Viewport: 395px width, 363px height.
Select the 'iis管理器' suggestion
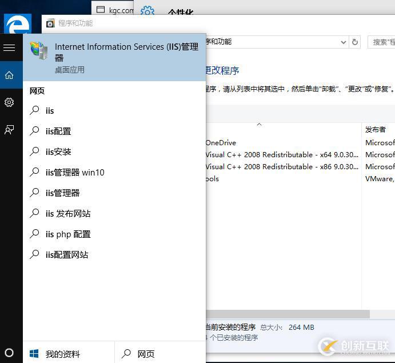coord(114,193)
